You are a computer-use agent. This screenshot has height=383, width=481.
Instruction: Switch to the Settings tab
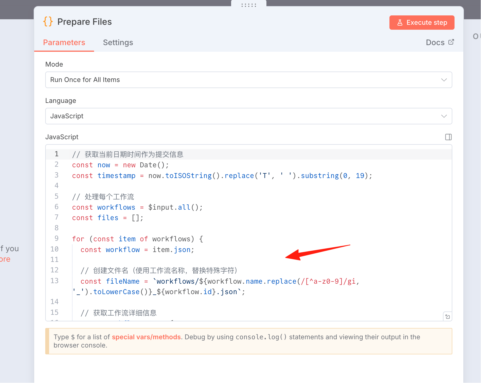coord(118,42)
